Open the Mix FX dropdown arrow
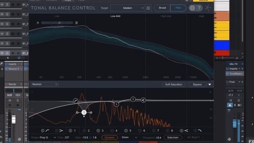 point(242,64)
